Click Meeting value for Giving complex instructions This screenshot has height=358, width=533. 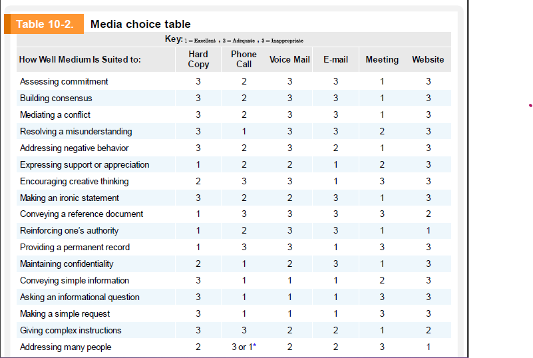pos(382,331)
